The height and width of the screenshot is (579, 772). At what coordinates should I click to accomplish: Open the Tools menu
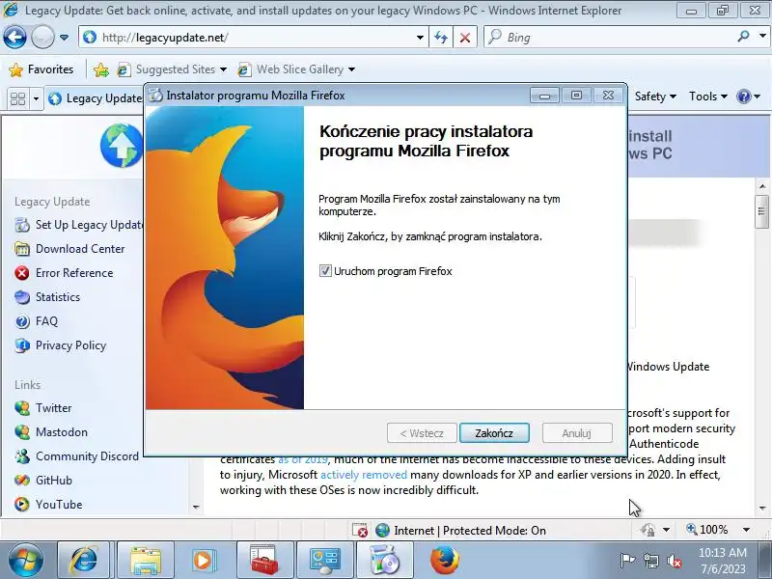click(708, 96)
